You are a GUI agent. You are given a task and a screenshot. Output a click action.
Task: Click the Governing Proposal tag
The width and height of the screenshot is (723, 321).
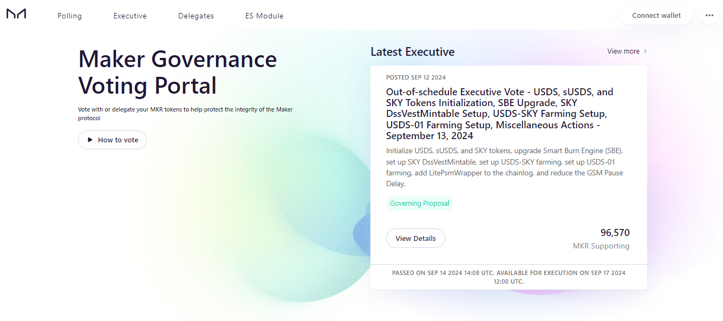pos(420,204)
